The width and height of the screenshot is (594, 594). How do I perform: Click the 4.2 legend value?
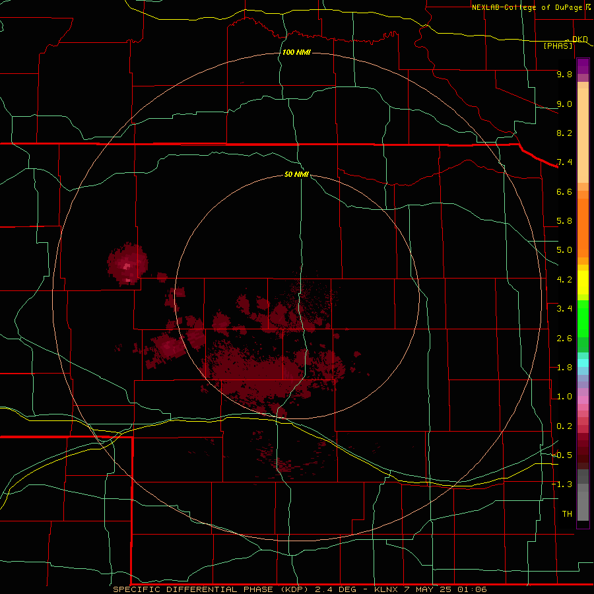[x=564, y=280]
